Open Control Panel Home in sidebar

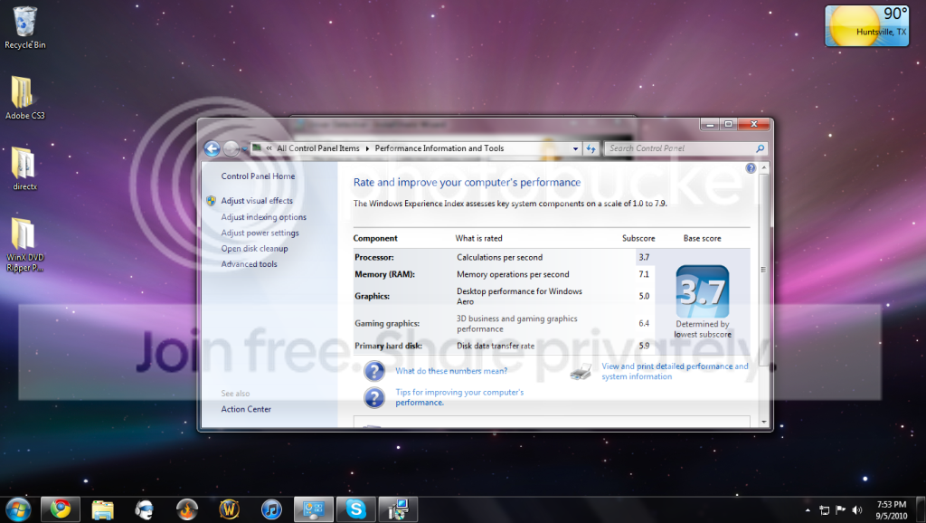tap(258, 176)
